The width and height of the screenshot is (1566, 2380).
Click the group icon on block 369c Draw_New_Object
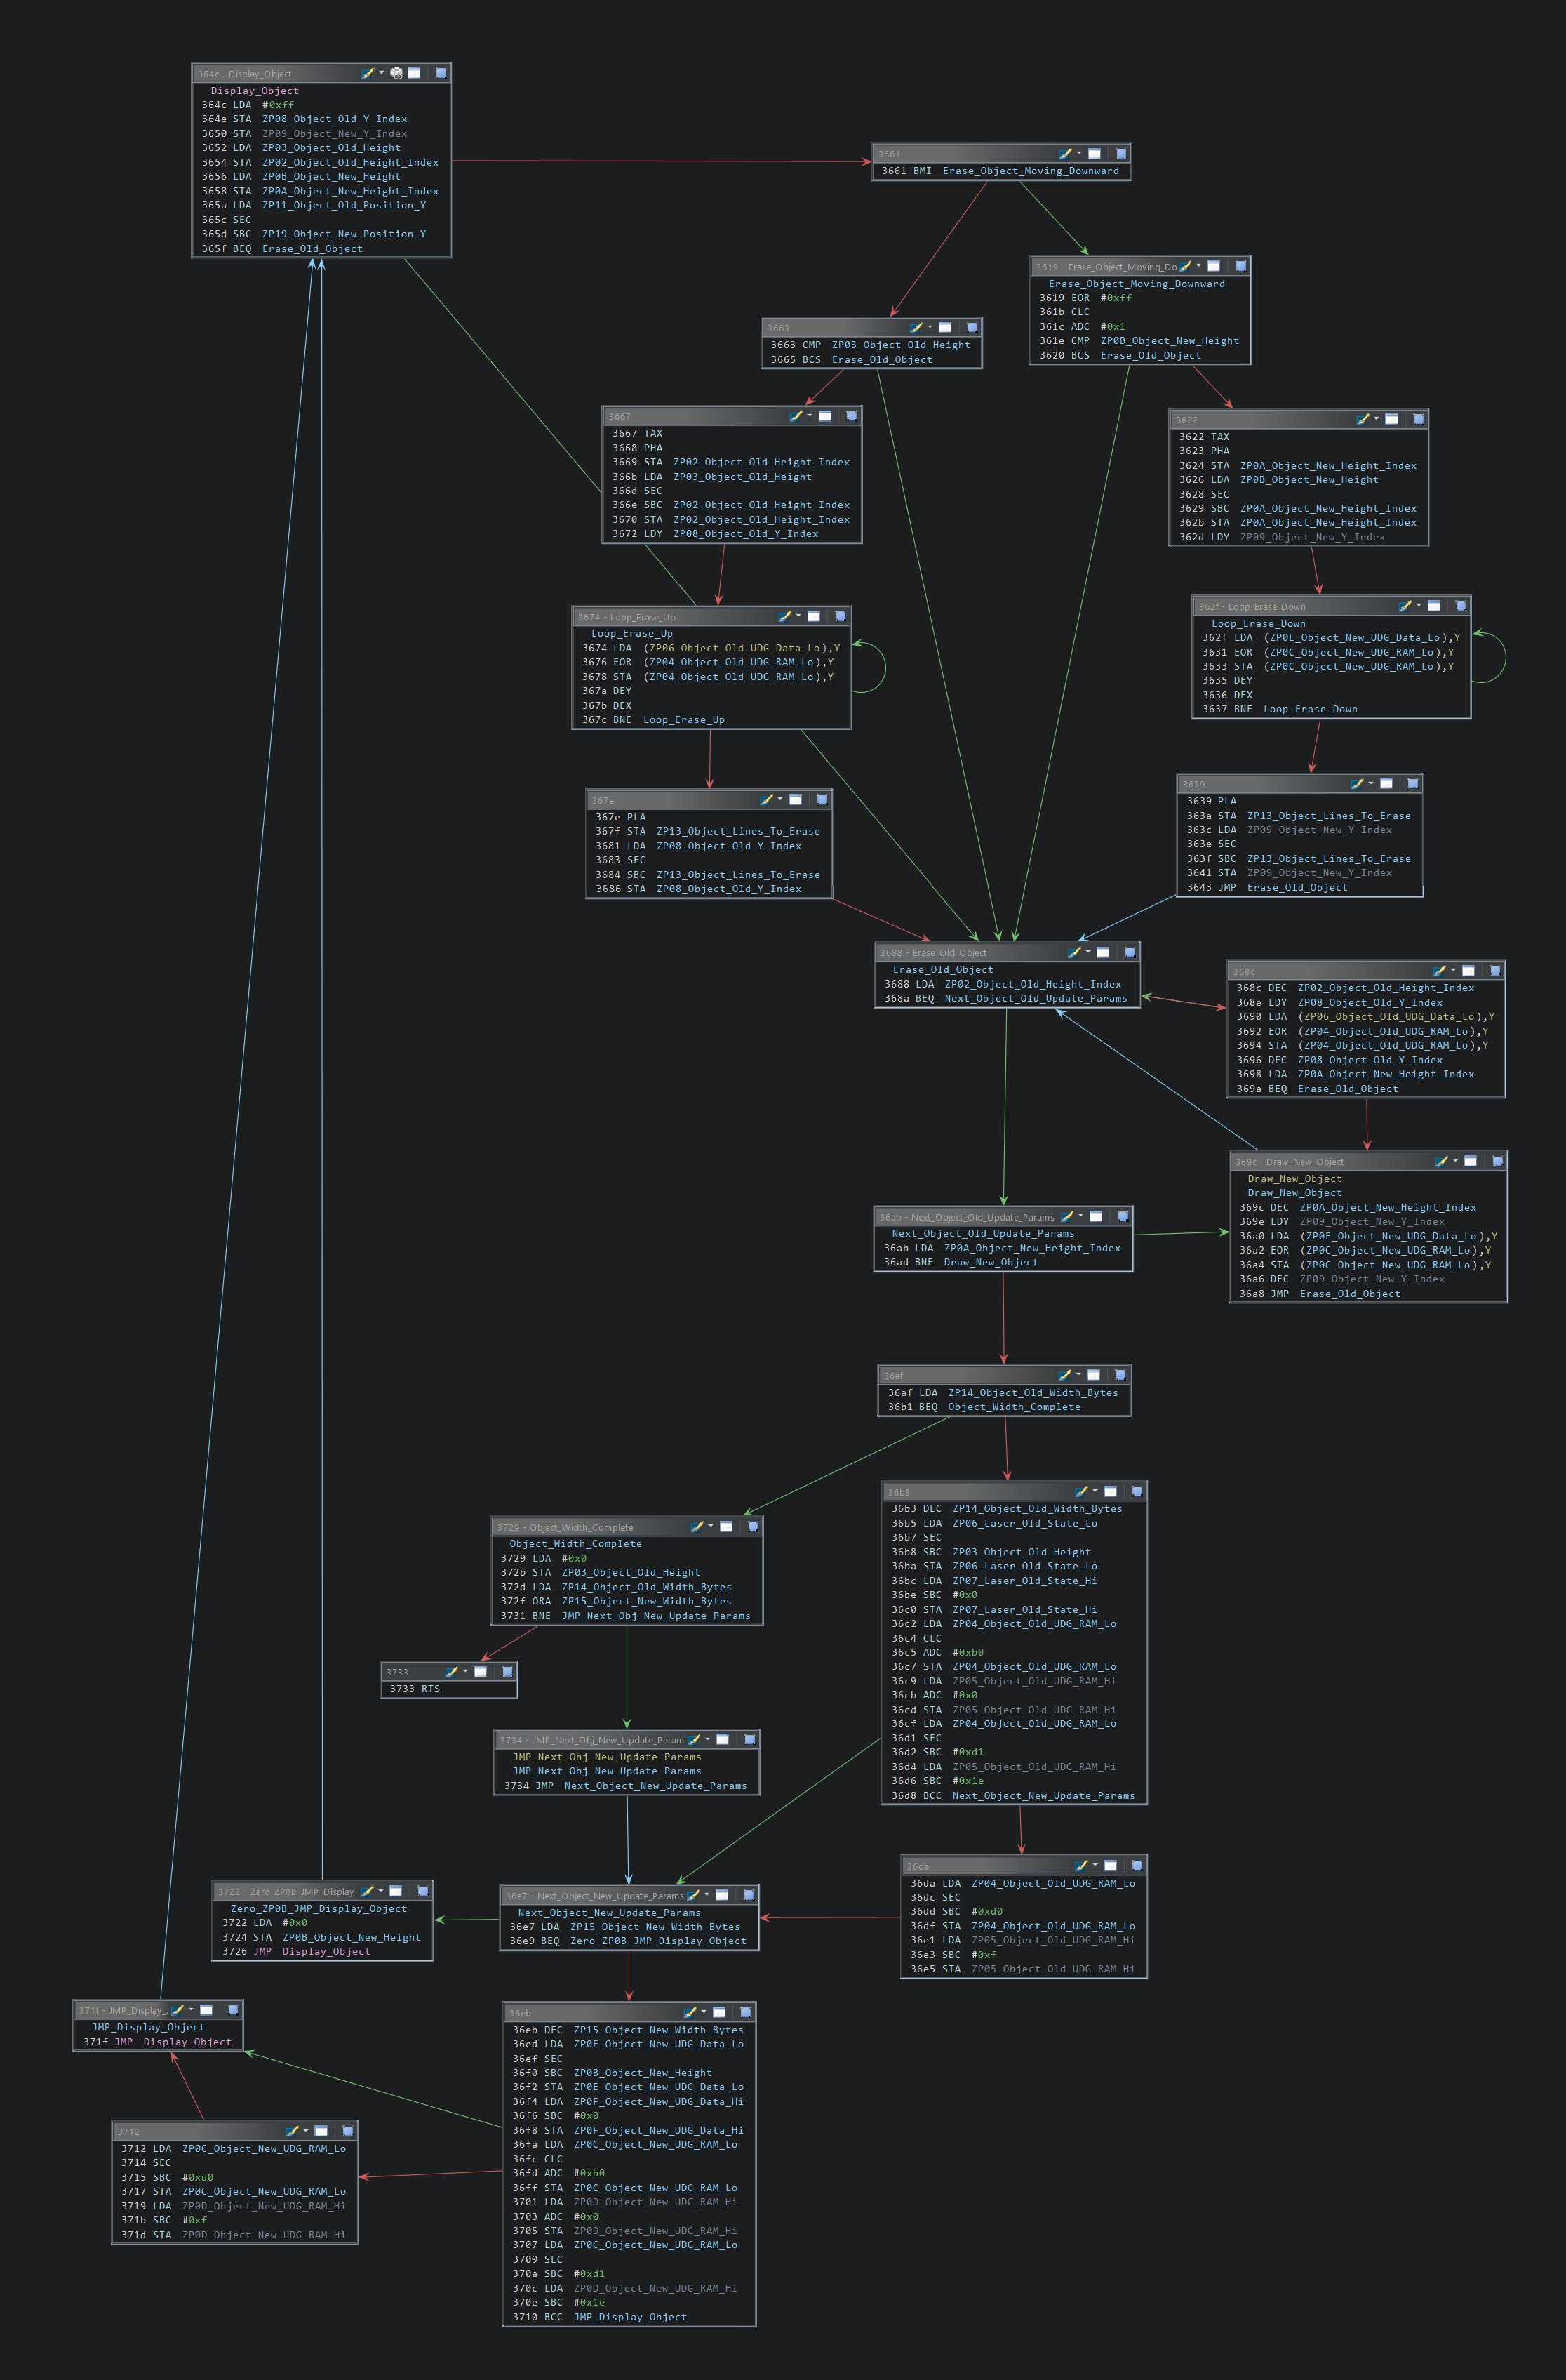[x=1497, y=1161]
